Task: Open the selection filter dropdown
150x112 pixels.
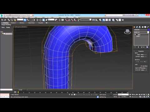Action: (20, 20)
